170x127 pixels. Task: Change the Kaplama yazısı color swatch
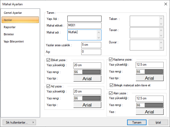click(150, 72)
